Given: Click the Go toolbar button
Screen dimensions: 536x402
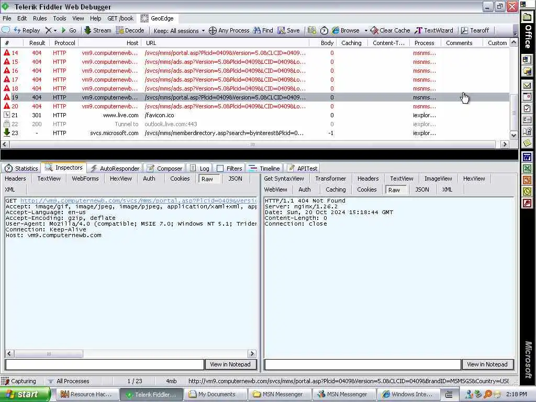Looking at the screenshot, I should pyautogui.click(x=69, y=30).
